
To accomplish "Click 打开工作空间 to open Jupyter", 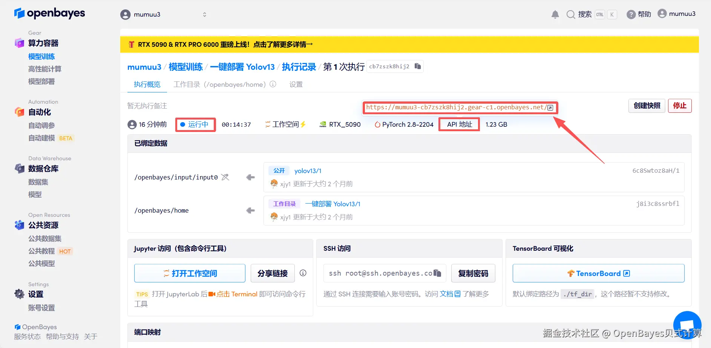I will click(x=189, y=273).
